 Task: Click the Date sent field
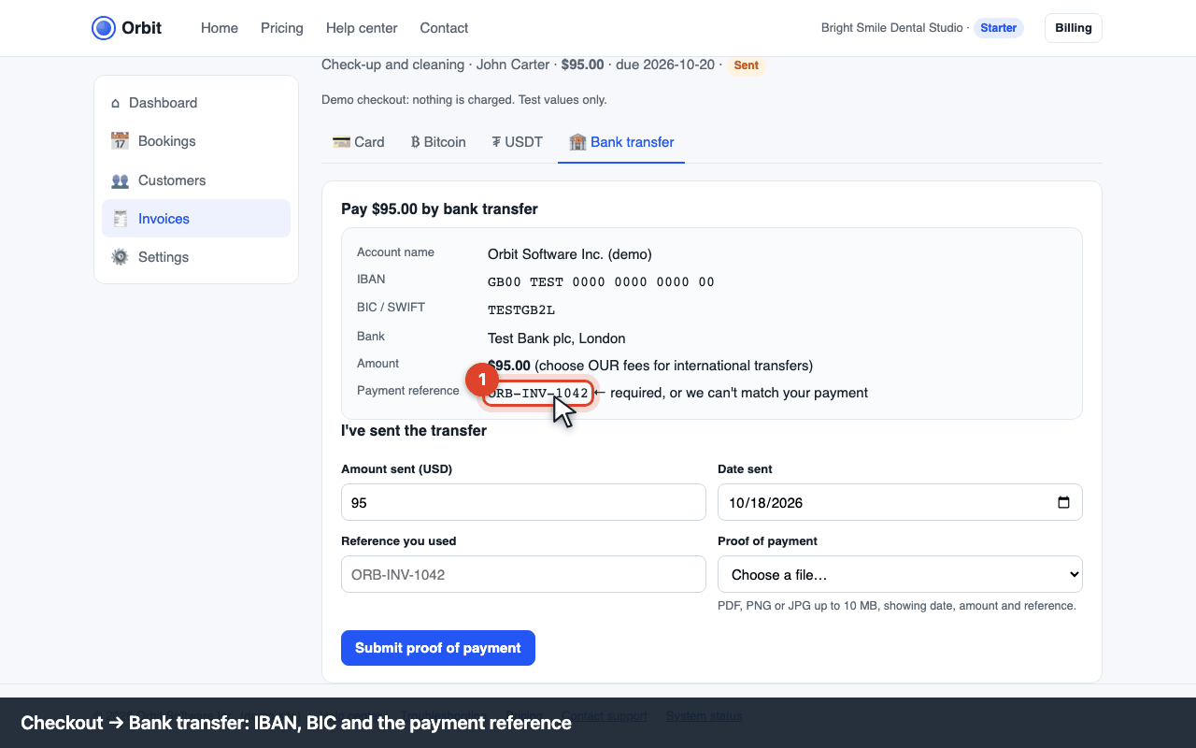click(x=900, y=502)
